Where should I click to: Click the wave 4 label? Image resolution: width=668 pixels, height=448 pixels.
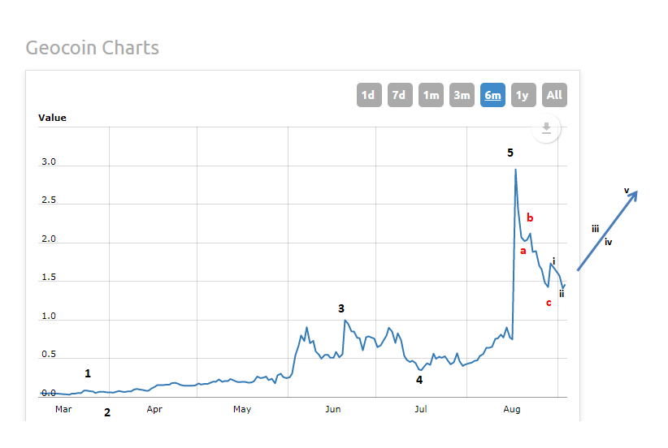coord(419,379)
